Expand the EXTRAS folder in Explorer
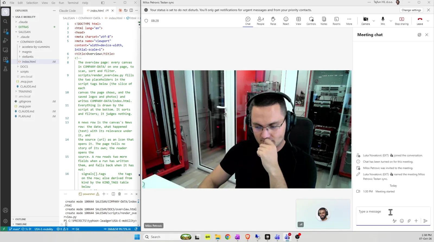434x242 pixels. pos(35,27)
